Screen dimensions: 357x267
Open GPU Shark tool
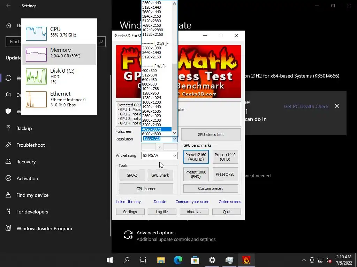(x=160, y=175)
